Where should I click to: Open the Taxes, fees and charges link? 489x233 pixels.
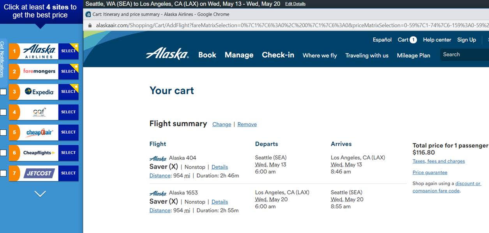point(439,161)
